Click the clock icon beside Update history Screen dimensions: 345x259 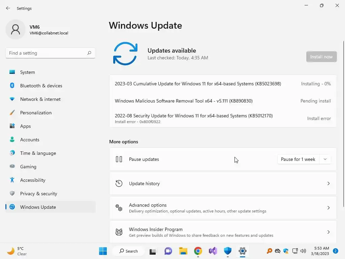tap(119, 183)
